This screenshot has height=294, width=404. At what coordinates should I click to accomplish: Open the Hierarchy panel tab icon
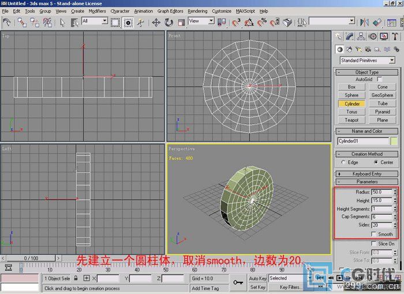pos(361,36)
